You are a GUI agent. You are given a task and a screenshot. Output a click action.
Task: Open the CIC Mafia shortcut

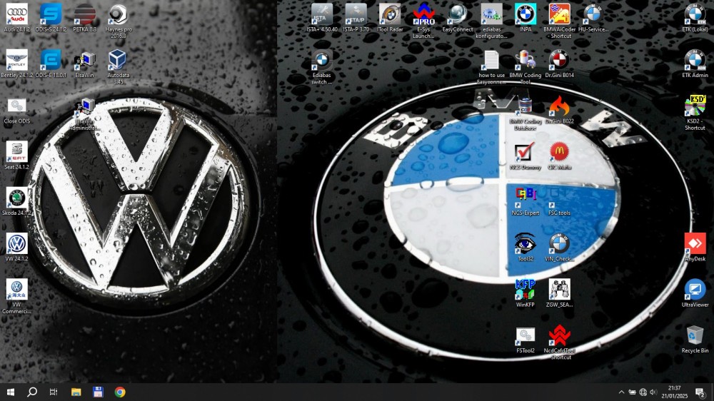tap(560, 156)
